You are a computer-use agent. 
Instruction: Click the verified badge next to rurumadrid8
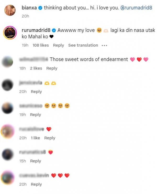(54, 30)
